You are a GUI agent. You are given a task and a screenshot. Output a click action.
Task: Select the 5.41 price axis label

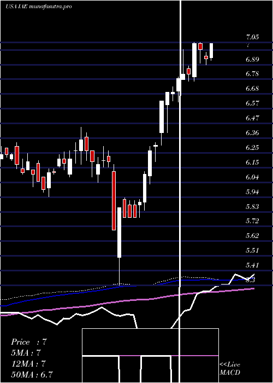[252, 265]
